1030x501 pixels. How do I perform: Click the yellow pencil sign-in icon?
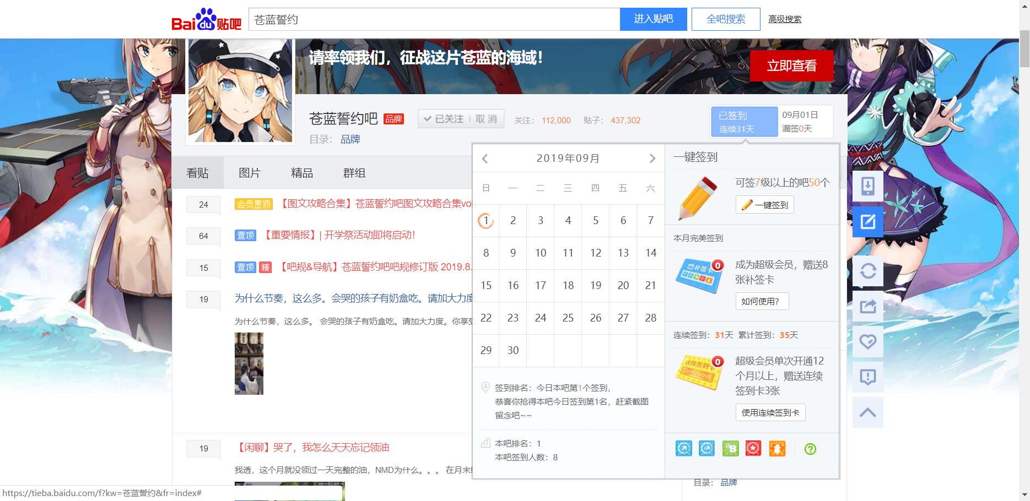pos(698,198)
